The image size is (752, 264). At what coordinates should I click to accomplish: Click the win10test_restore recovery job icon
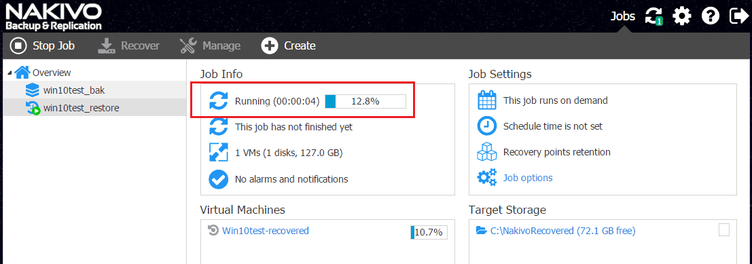pos(33,109)
